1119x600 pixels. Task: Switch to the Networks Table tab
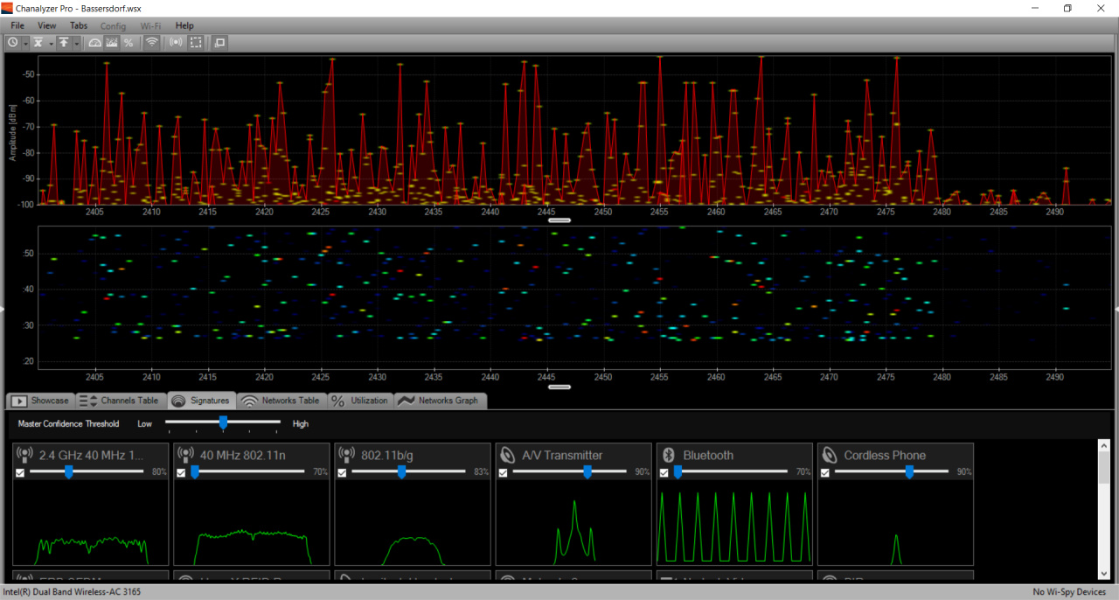coord(280,401)
